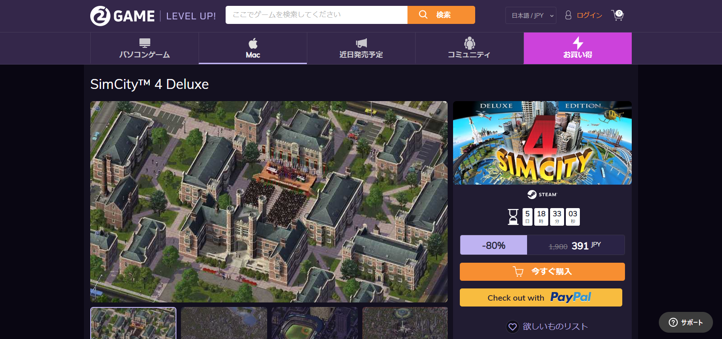Image resolution: width=722 pixels, height=339 pixels.
Task: Click the user login profile icon
Action: click(x=568, y=15)
